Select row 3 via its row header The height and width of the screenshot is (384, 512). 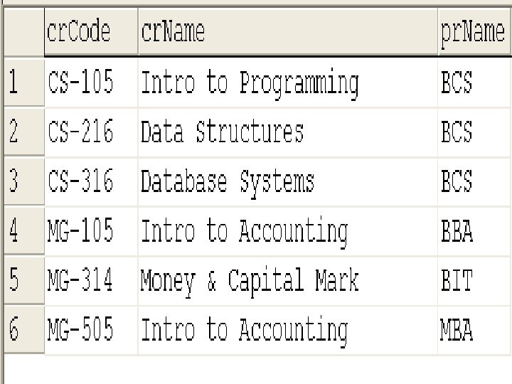(24, 181)
